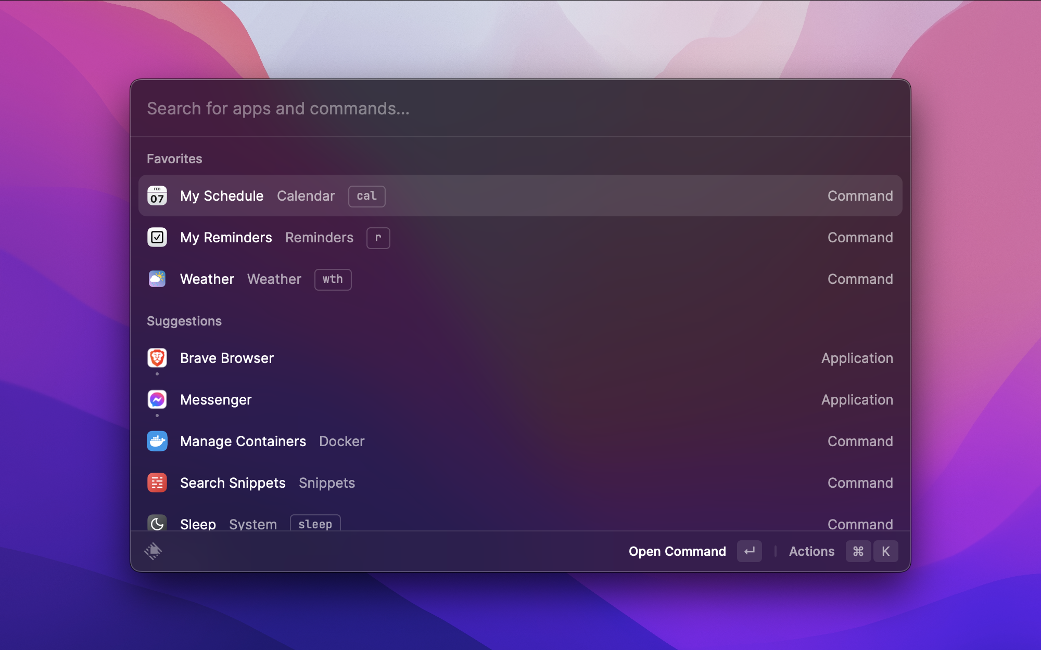Select Manage Containers Docker entry
Viewport: 1041px width, 650px height.
coord(520,441)
